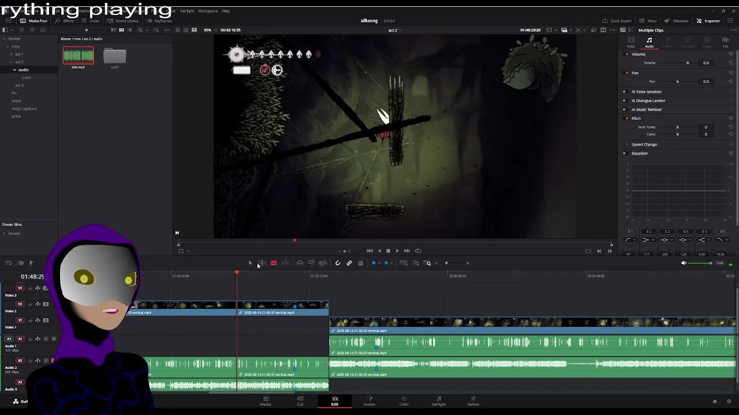Open the Audio tab in Inspector
The height and width of the screenshot is (415, 739).
pyautogui.click(x=650, y=42)
